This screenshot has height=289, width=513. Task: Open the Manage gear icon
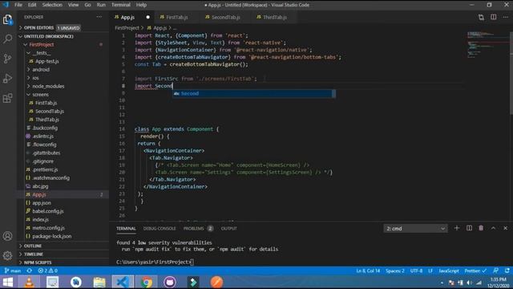coord(7,255)
